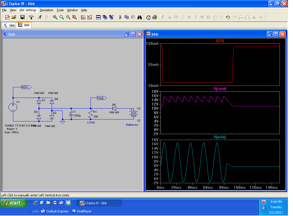
Task: Click the Windows start button
Action: coord(13,203)
